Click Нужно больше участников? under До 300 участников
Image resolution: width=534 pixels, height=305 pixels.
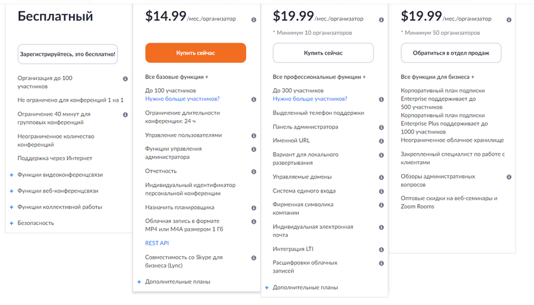[x=310, y=99]
